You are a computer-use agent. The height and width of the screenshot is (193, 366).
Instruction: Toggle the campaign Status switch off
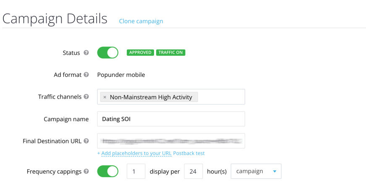[108, 52]
